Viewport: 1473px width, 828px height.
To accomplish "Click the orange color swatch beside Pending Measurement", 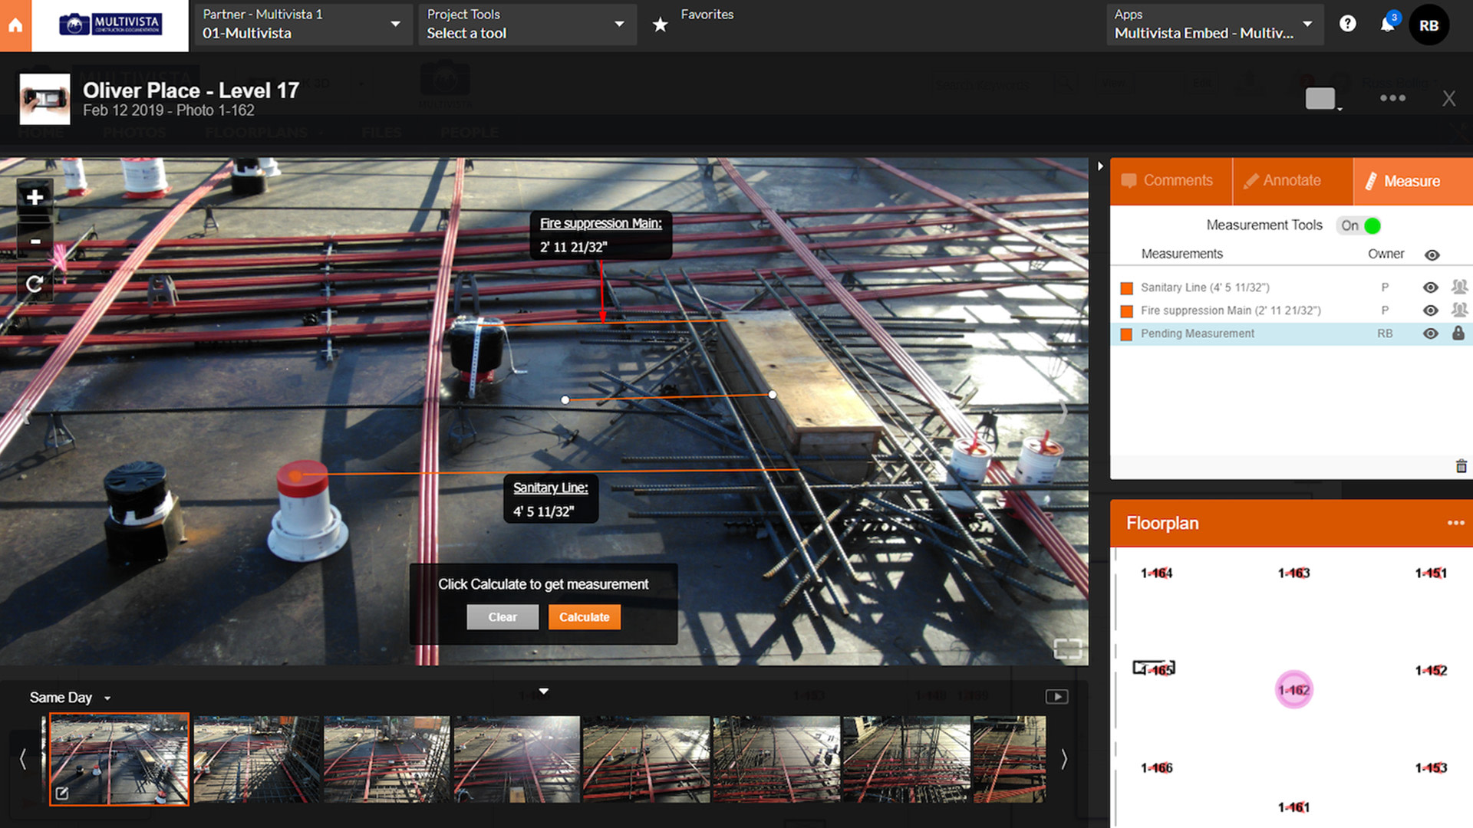I will (x=1125, y=333).
